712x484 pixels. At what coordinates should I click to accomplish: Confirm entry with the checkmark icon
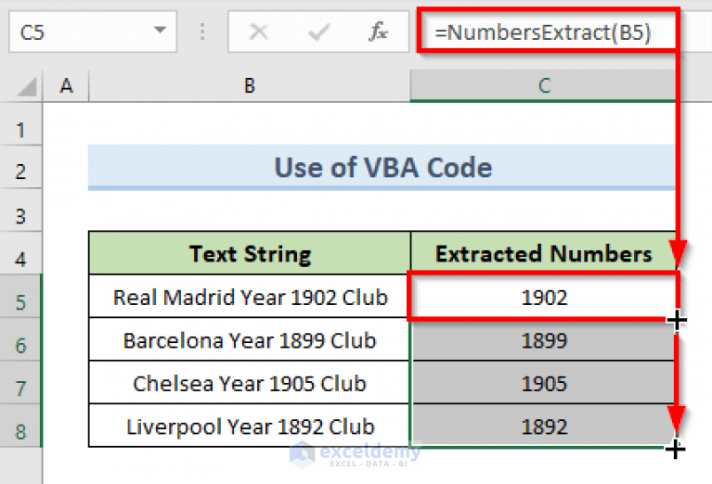[x=318, y=32]
